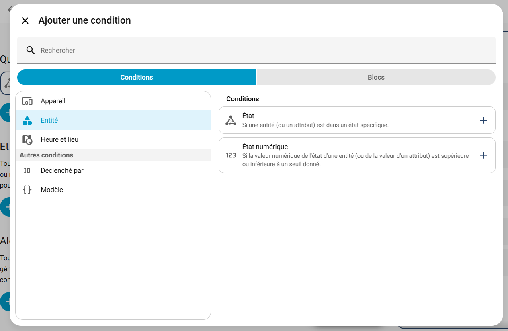The width and height of the screenshot is (508, 331).
Task: Add État condition with plus button
Action: point(483,120)
